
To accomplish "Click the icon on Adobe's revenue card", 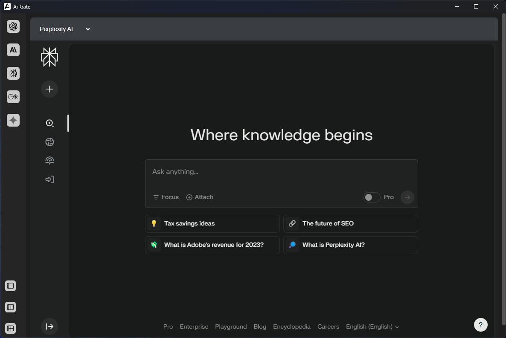I will point(154,245).
